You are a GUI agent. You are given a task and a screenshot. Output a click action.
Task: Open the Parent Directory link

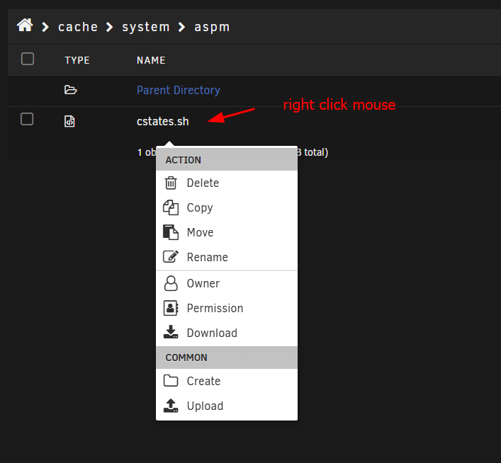[179, 90]
